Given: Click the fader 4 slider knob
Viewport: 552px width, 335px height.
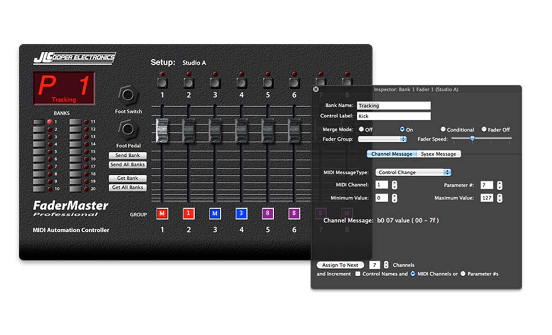Looking at the screenshot, I should pos(242,130).
